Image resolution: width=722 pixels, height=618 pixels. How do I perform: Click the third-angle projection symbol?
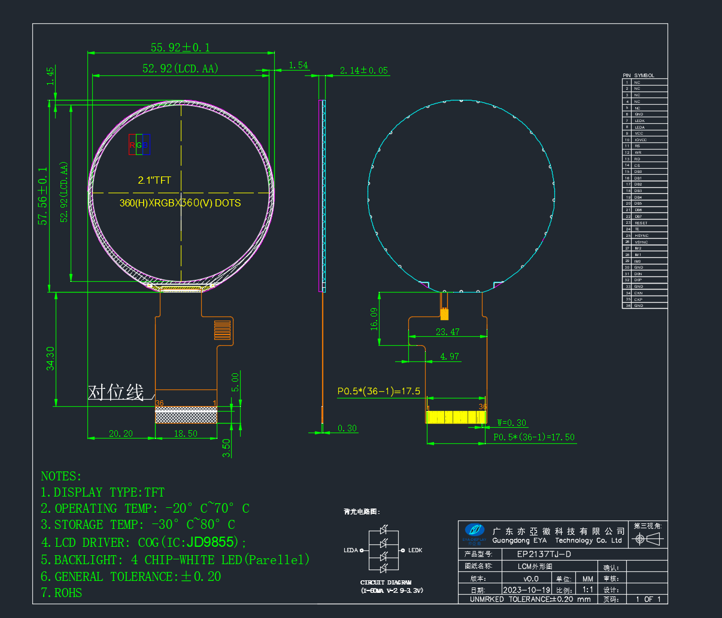(x=648, y=539)
